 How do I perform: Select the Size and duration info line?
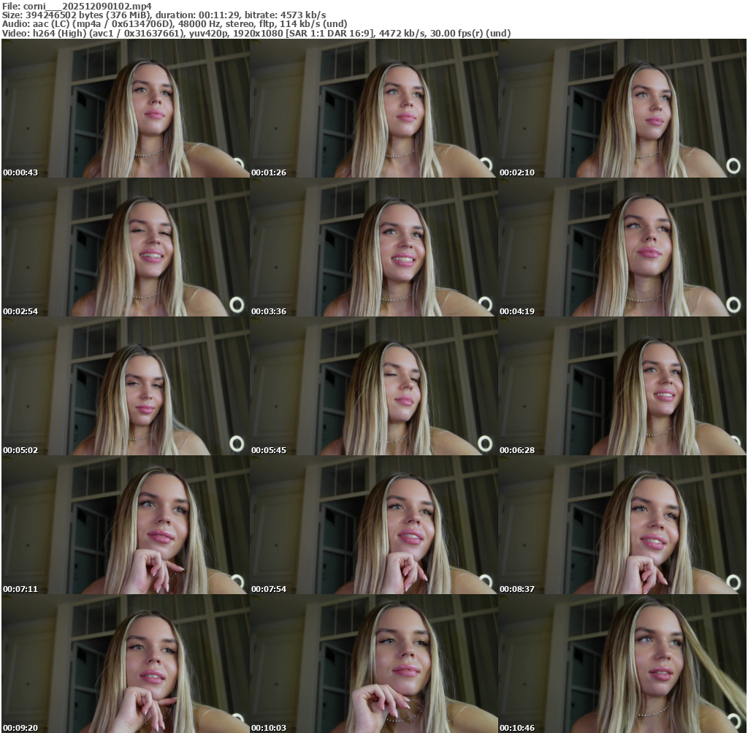pos(164,15)
